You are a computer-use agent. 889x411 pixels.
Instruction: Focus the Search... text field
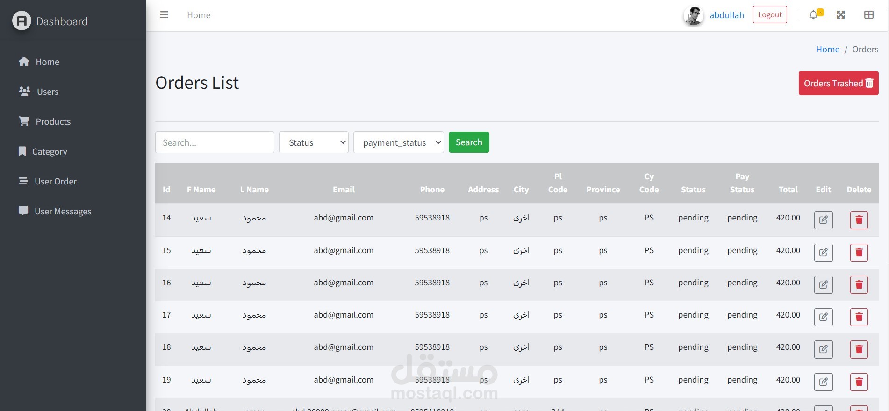[x=215, y=142]
